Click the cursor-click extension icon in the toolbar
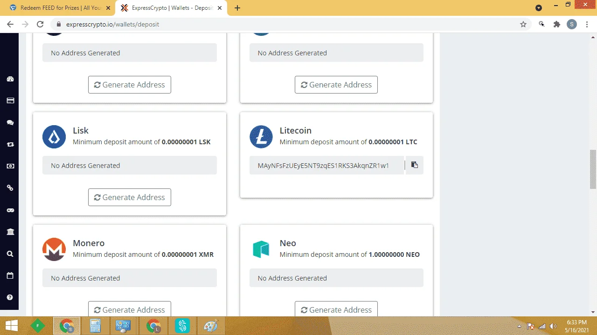The height and width of the screenshot is (335, 597). click(x=541, y=24)
